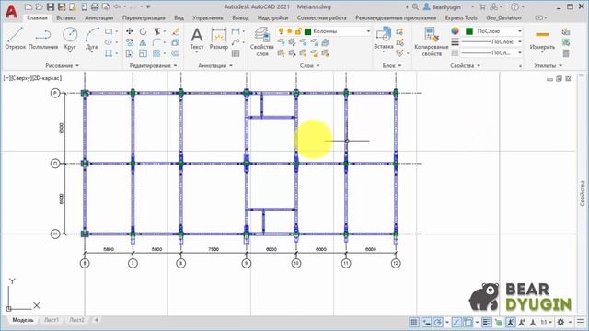Open the Вставка ribbon tab
The width and height of the screenshot is (589, 331).
coord(66,17)
